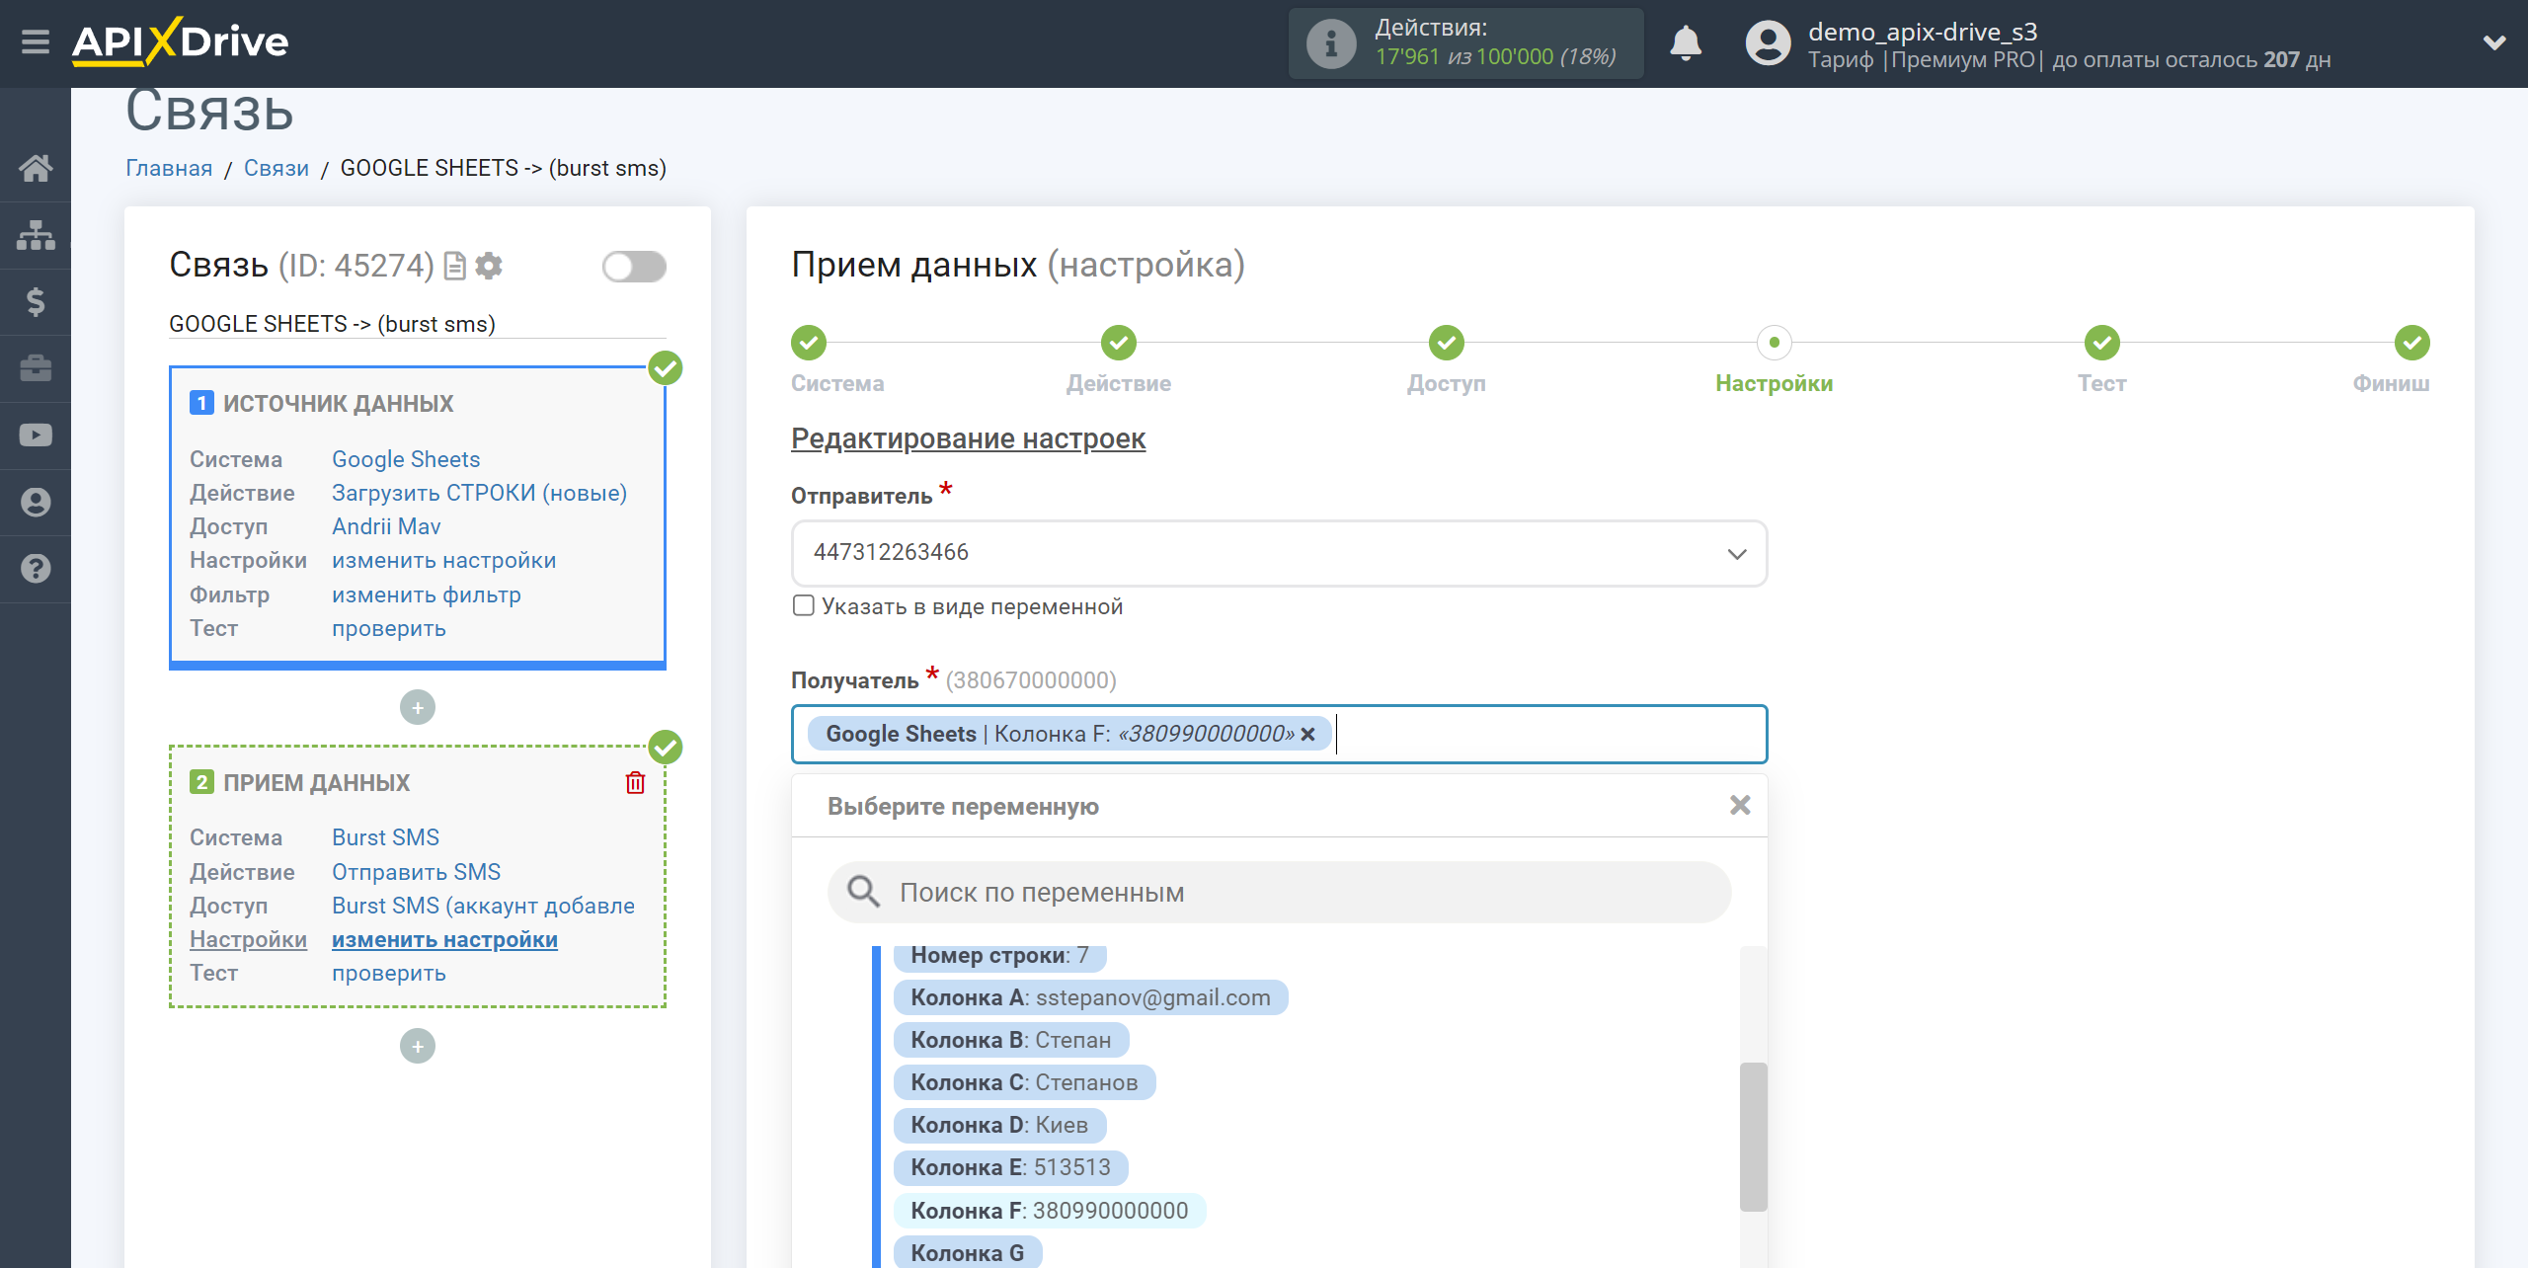Screen dimensions: 2528x1268
Task: Expand the account dropdown chevron
Action: point(2494,42)
